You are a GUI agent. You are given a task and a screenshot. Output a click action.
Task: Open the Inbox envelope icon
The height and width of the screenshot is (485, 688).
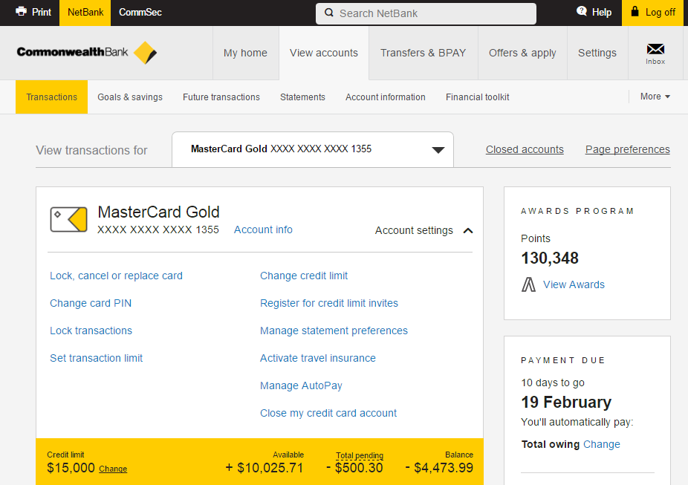coord(655,50)
